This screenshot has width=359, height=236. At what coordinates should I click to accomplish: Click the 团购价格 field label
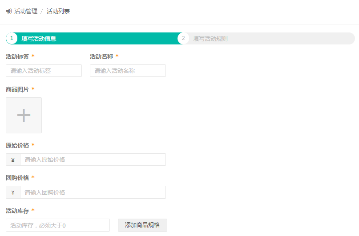(x=17, y=178)
